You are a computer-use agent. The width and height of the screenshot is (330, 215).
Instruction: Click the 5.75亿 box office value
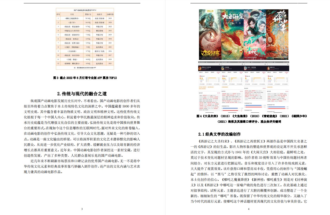pos(88,51)
